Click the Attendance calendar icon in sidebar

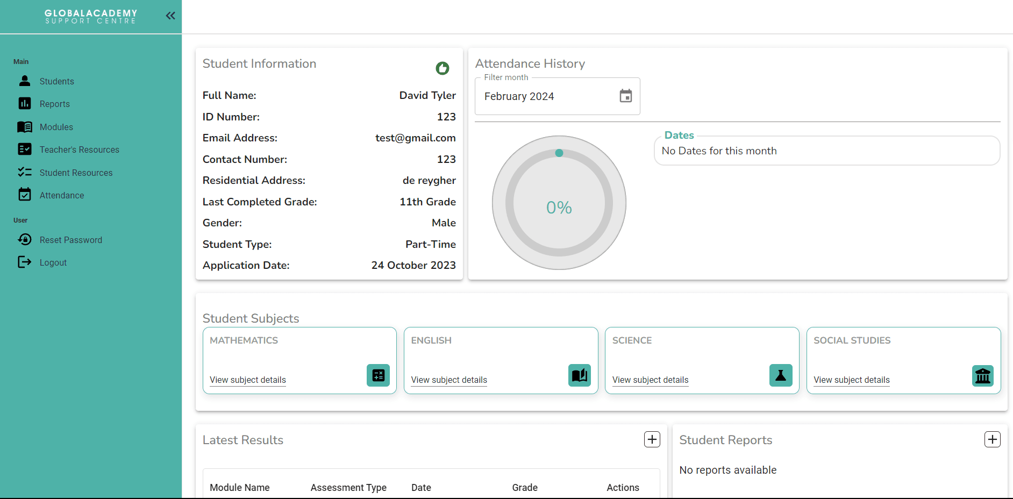point(25,194)
